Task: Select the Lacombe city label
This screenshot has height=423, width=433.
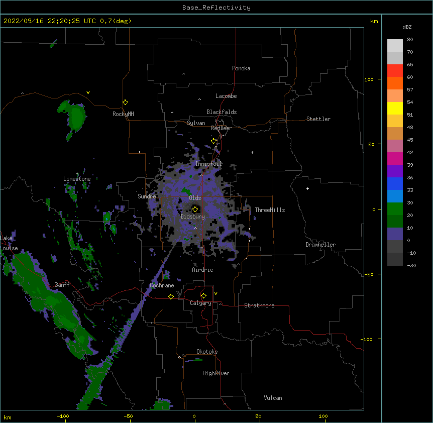Action: tap(226, 96)
